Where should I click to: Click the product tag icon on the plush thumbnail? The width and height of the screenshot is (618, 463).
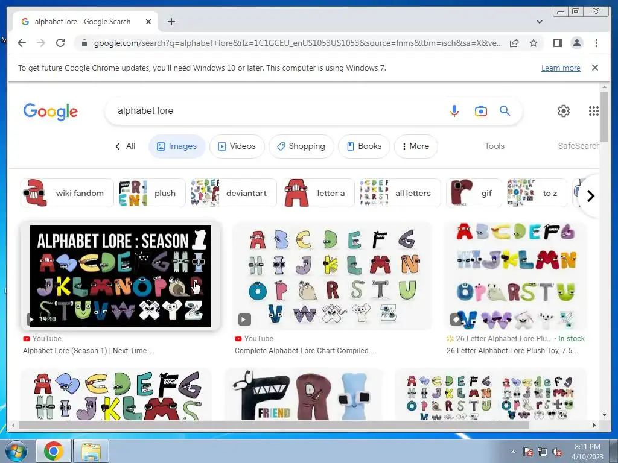tap(456, 320)
